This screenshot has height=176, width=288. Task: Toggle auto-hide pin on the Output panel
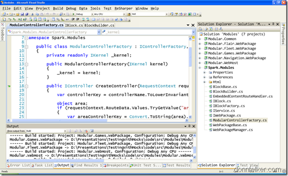pyautogui.click(x=189, y=126)
